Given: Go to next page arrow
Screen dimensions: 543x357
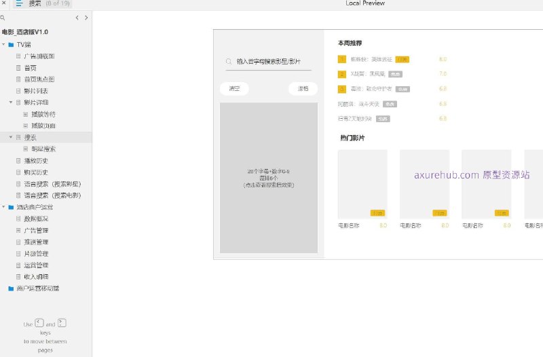Looking at the screenshot, I should pyautogui.click(x=86, y=18).
